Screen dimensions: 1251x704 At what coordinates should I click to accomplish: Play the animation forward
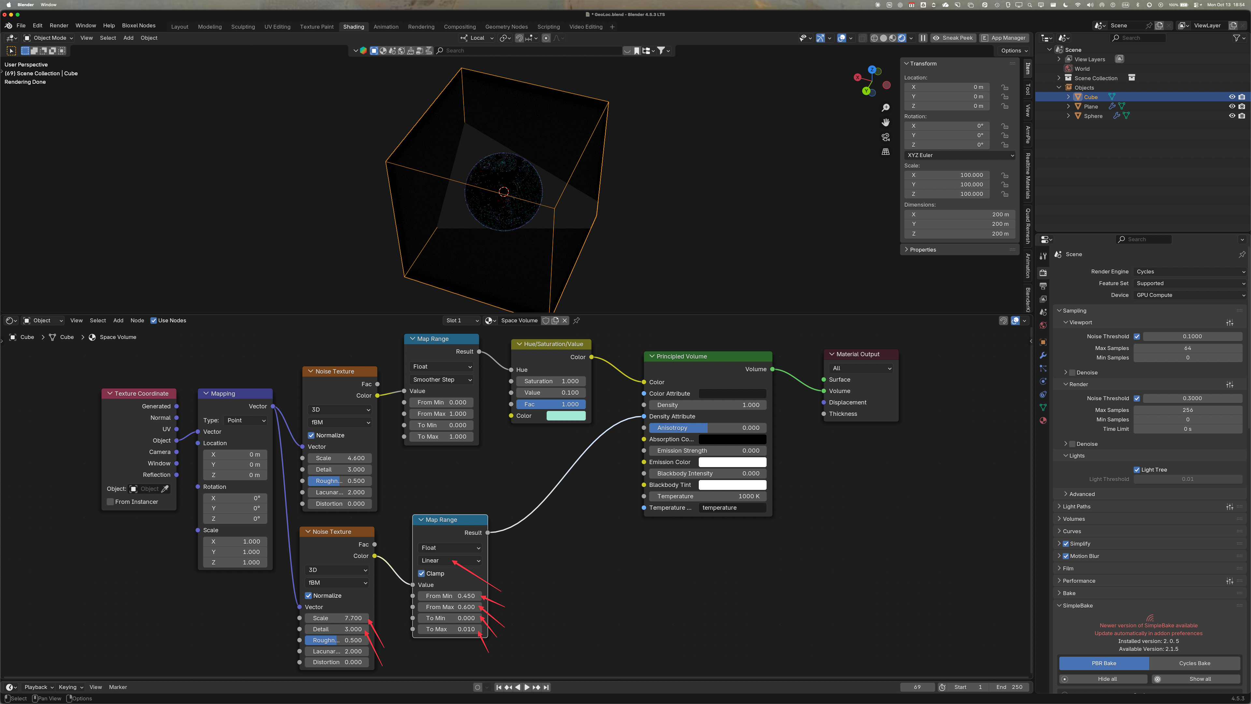pos(527,687)
